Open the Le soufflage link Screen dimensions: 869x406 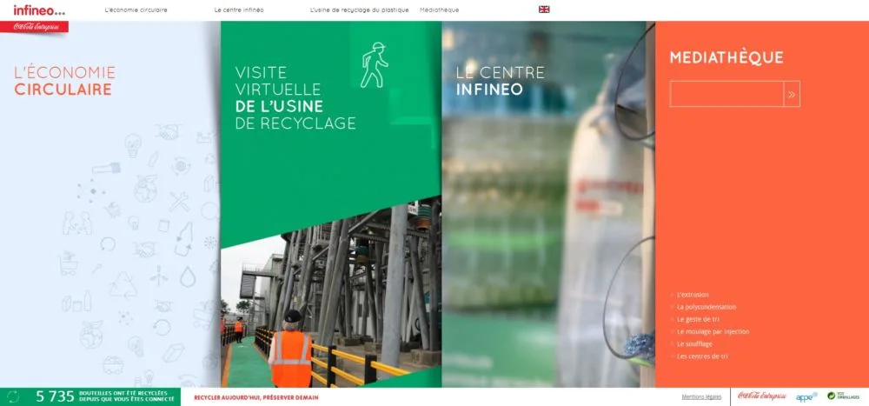pyautogui.click(x=694, y=344)
